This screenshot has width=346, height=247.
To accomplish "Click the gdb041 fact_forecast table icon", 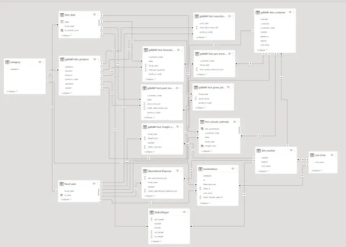I will point(146,50).
